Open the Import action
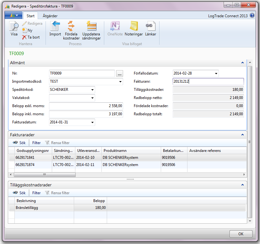The height and width of the screenshot is (244, 260). [55, 29]
